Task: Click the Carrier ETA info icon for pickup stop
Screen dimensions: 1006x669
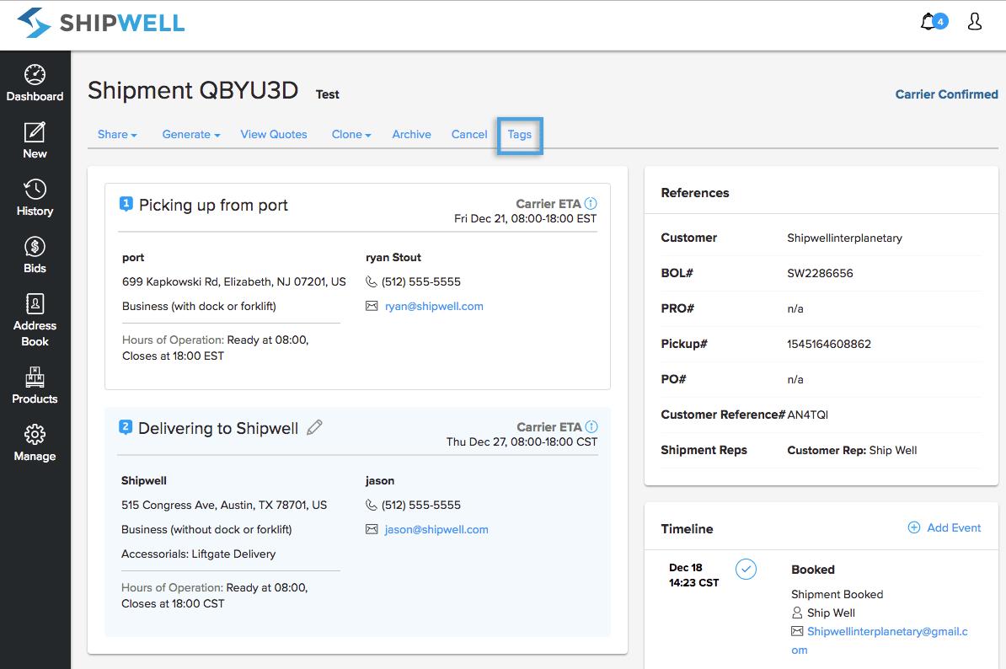Action: pos(591,203)
